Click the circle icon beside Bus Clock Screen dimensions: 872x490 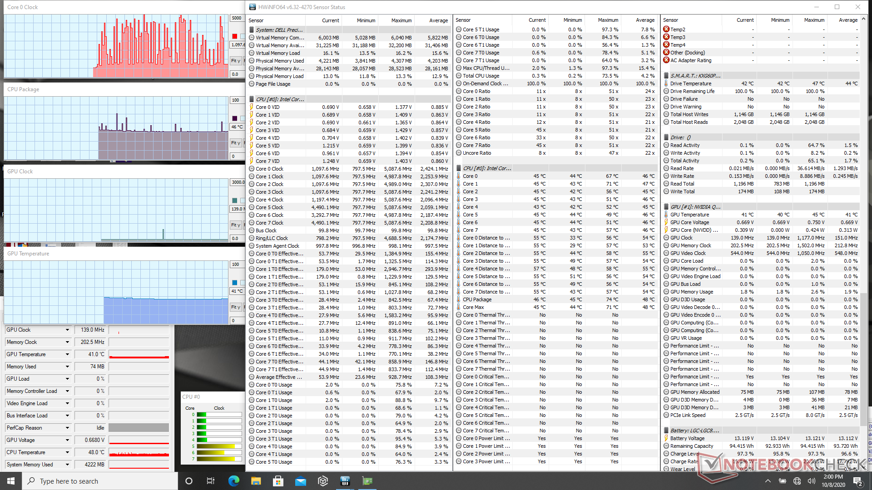point(252,230)
